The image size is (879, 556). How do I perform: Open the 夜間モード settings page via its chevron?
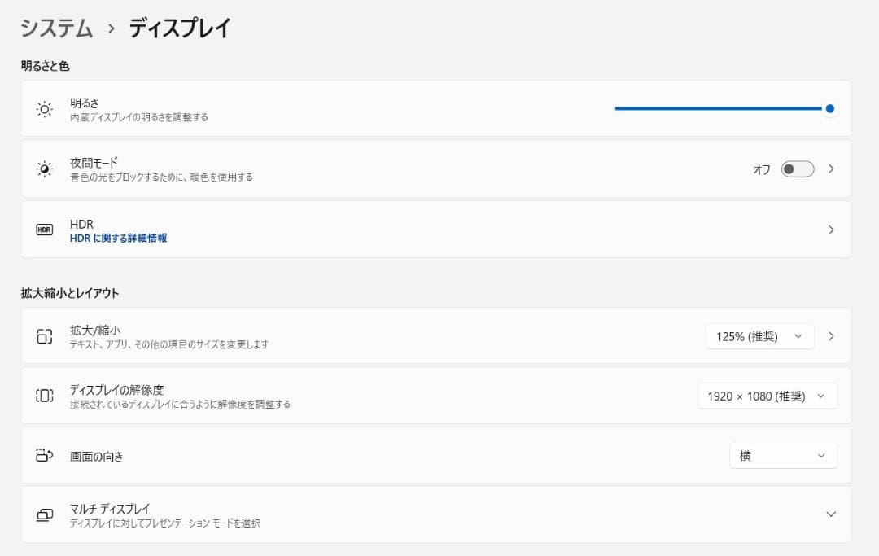pyautogui.click(x=831, y=169)
